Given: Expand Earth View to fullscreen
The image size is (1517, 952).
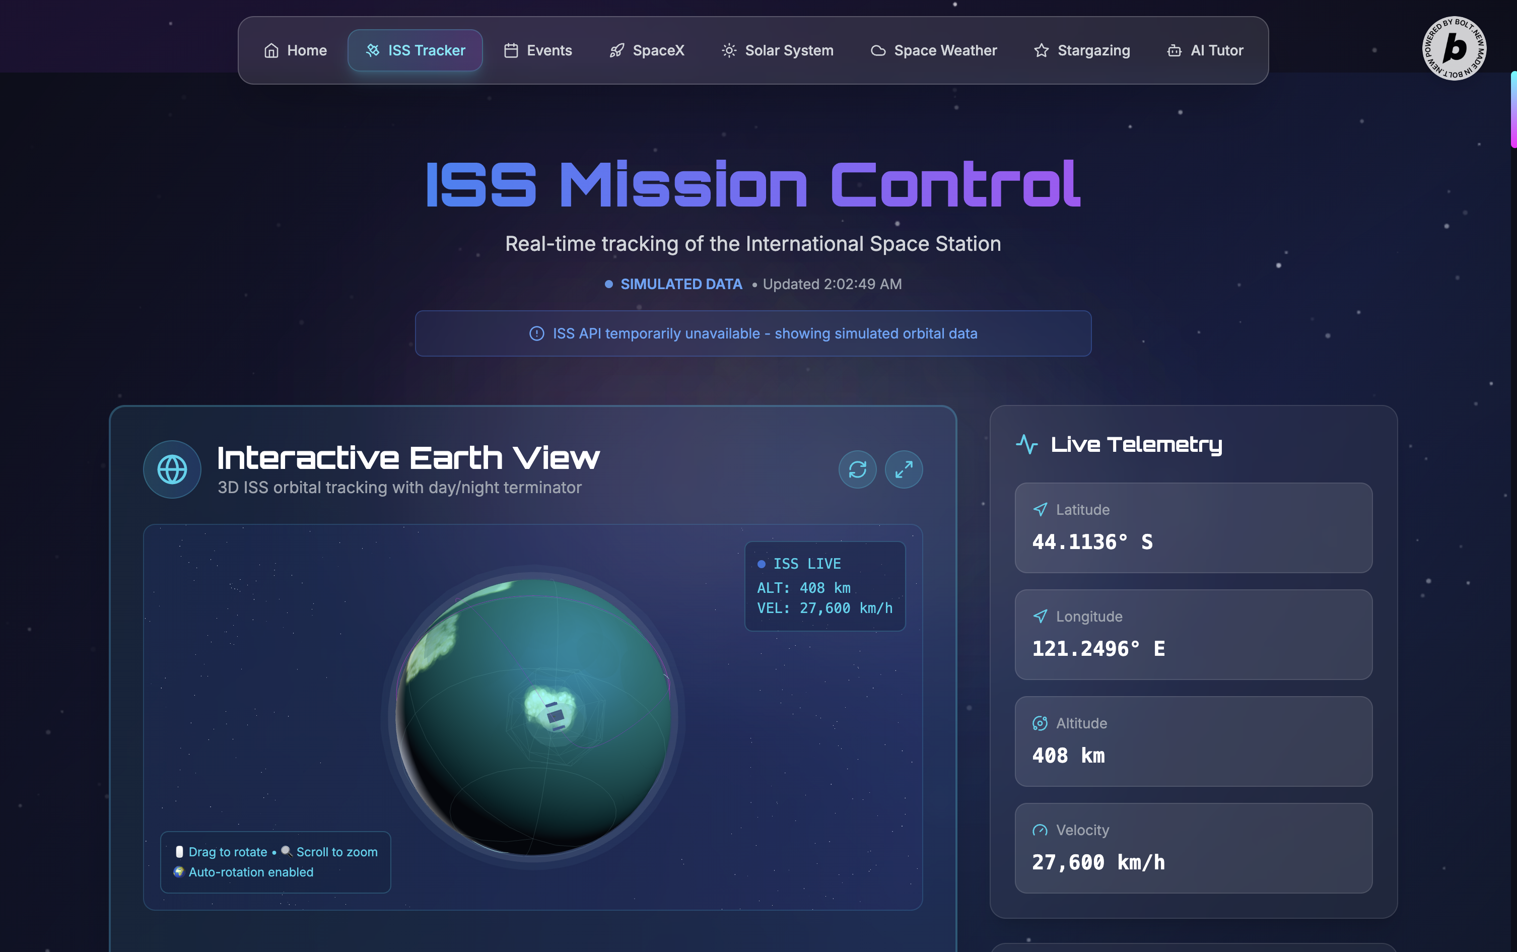Looking at the screenshot, I should click(x=904, y=469).
